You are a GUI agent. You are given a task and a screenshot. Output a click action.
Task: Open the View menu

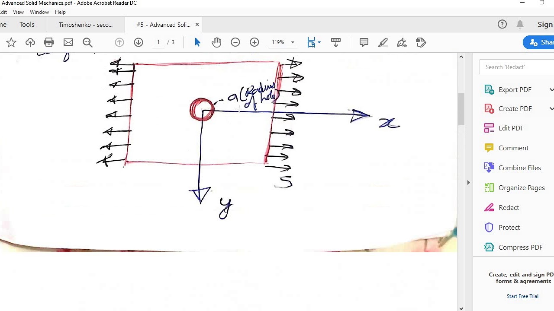point(18,12)
